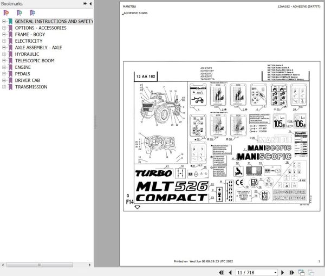Go to next page button
Screen dimensions: 325x276
coord(282,272)
